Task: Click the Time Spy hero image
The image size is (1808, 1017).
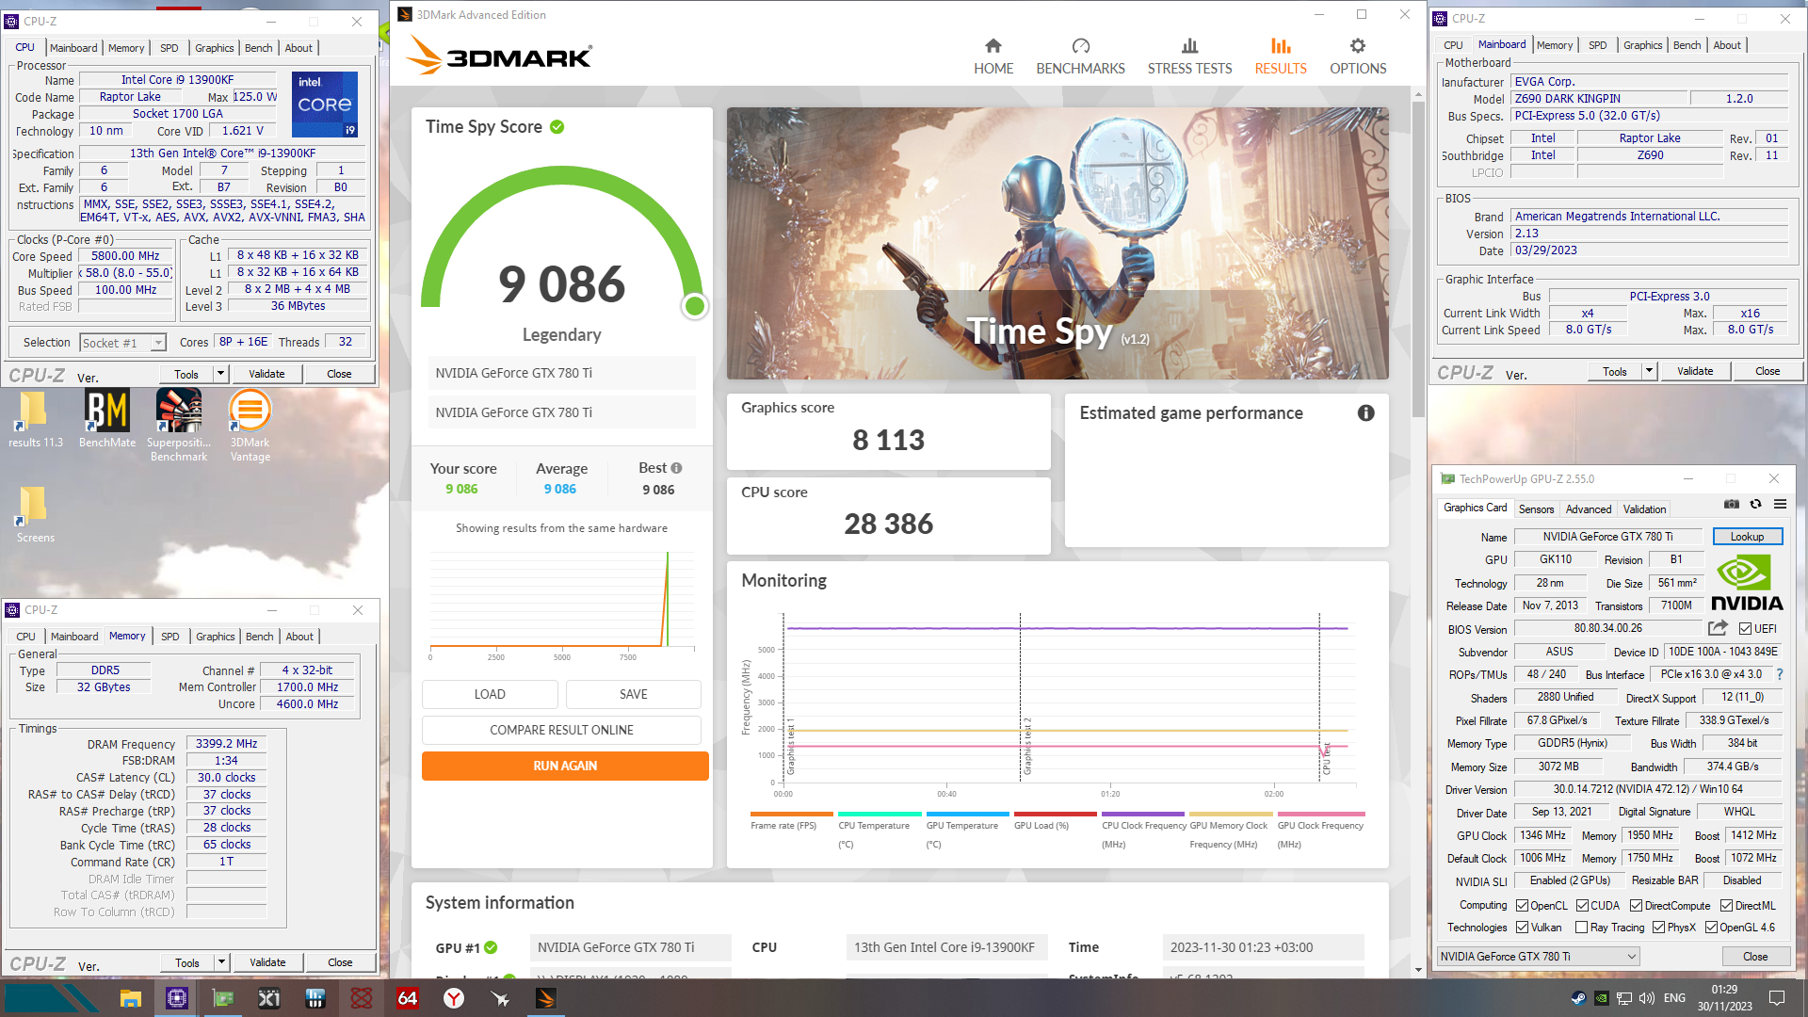Action: (x=1057, y=243)
